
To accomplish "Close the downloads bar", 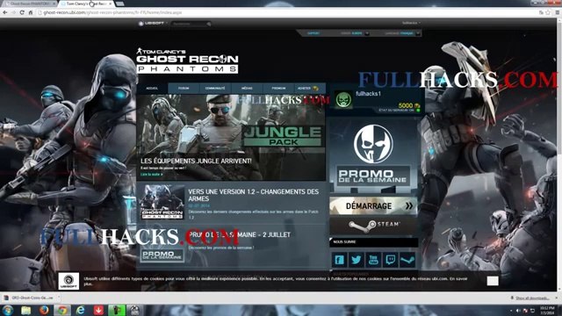I will pos(557,298).
